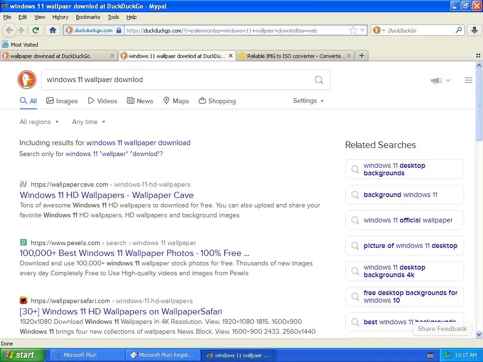Click the padlock site identity icon
483x362 pixels.
coord(119,30)
